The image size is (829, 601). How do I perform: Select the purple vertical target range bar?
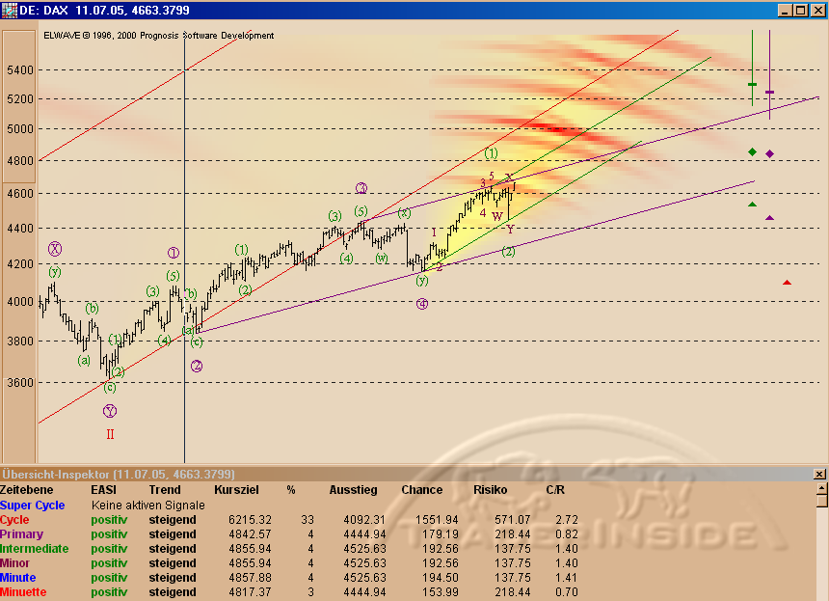[x=770, y=75]
